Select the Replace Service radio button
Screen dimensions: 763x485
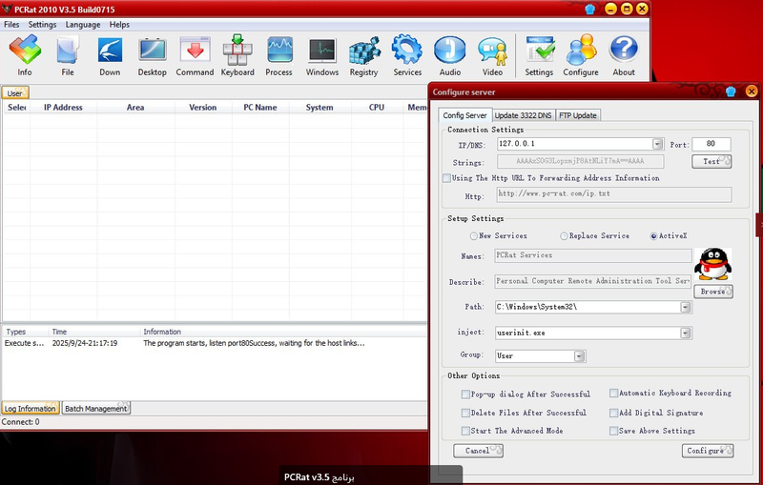(564, 236)
